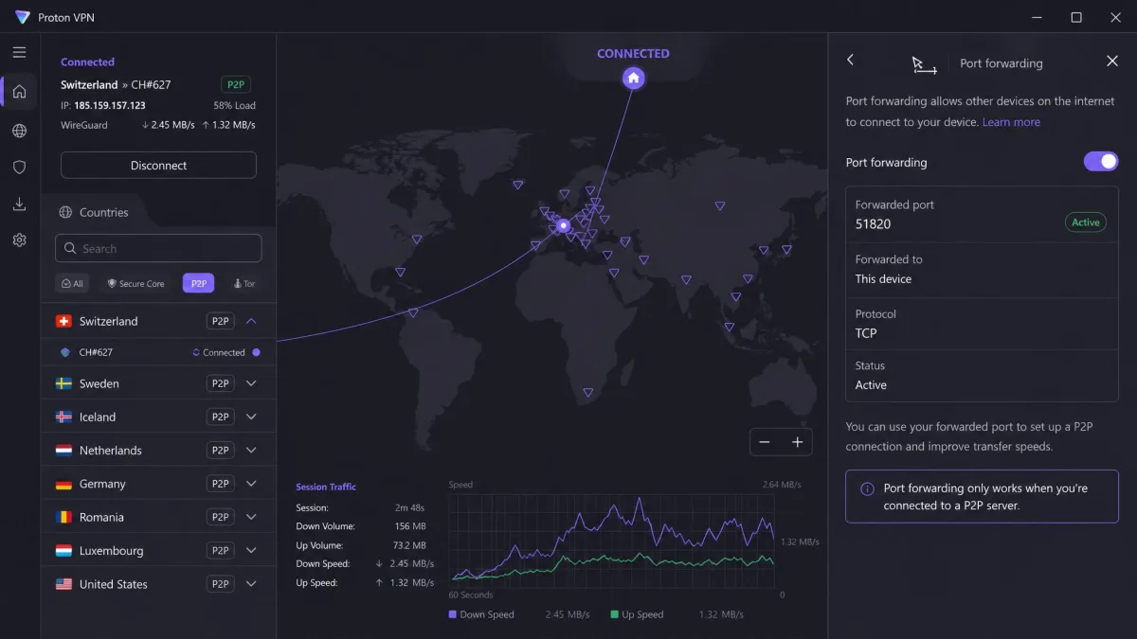Screen dimensions: 1137x639
Task: Show All servers filter tab
Action: click(72, 283)
